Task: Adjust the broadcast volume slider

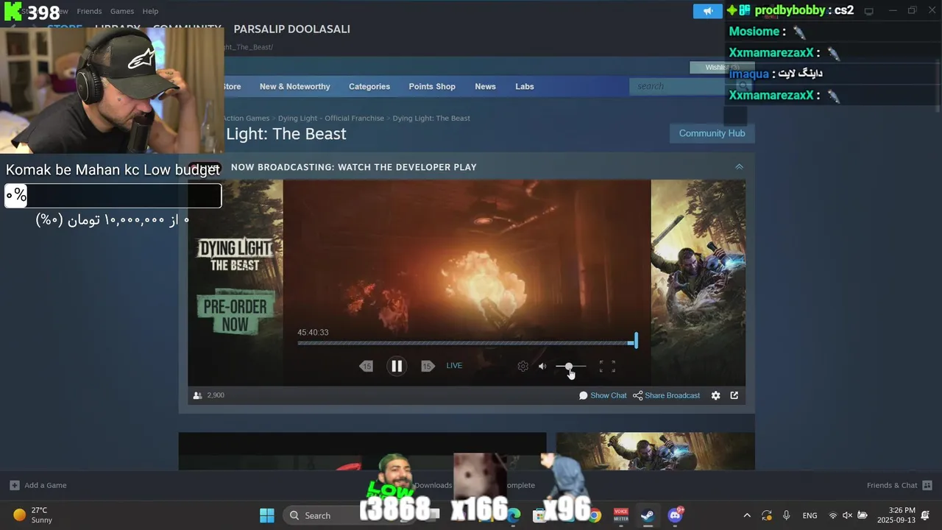Action: point(571,366)
